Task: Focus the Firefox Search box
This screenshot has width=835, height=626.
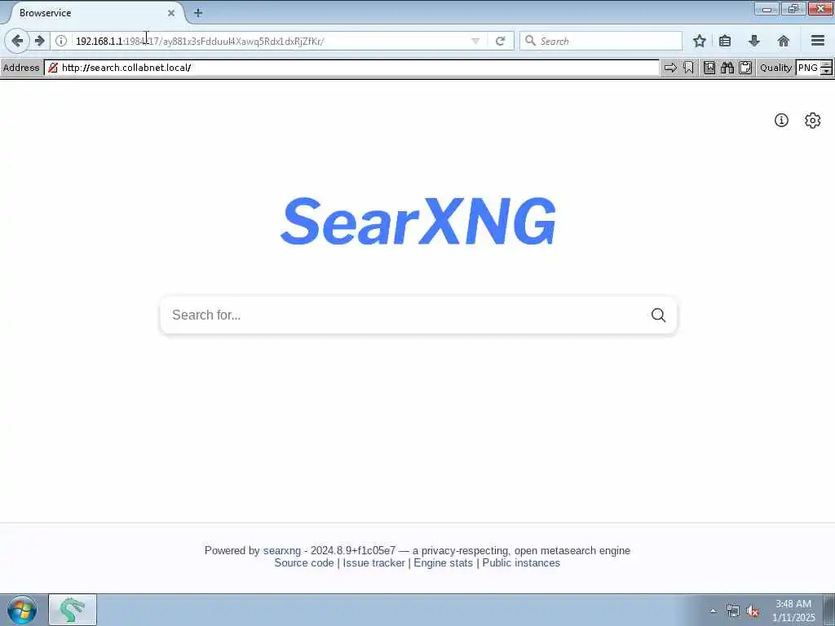Action: pyautogui.click(x=602, y=41)
